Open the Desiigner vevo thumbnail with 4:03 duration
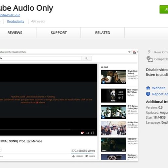Viewport: 168px width, 168px height. click(114, 144)
